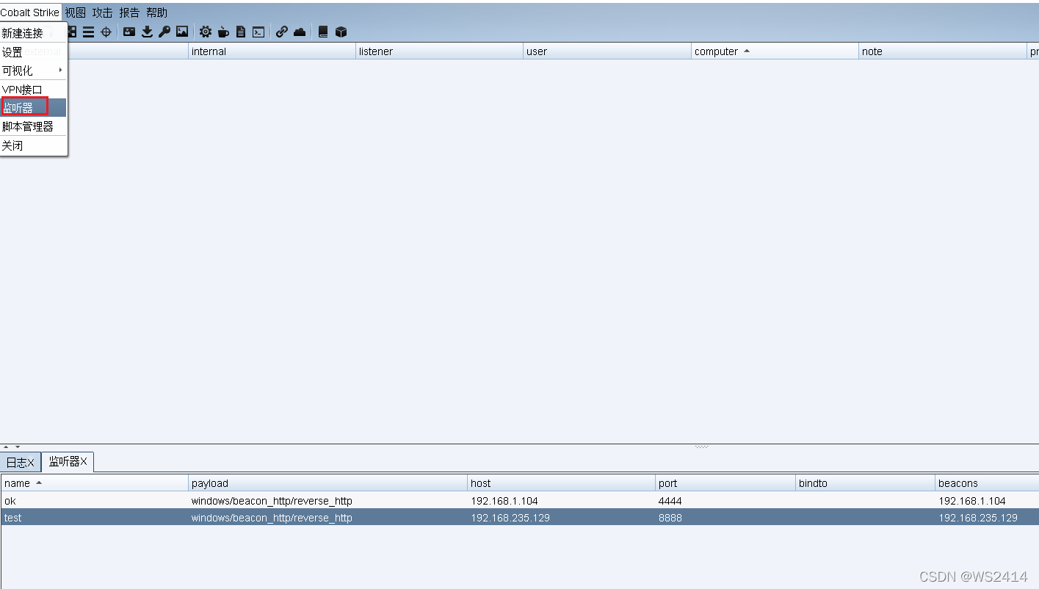Expand split pane using down arrow
The image size is (1039, 589).
[18, 447]
